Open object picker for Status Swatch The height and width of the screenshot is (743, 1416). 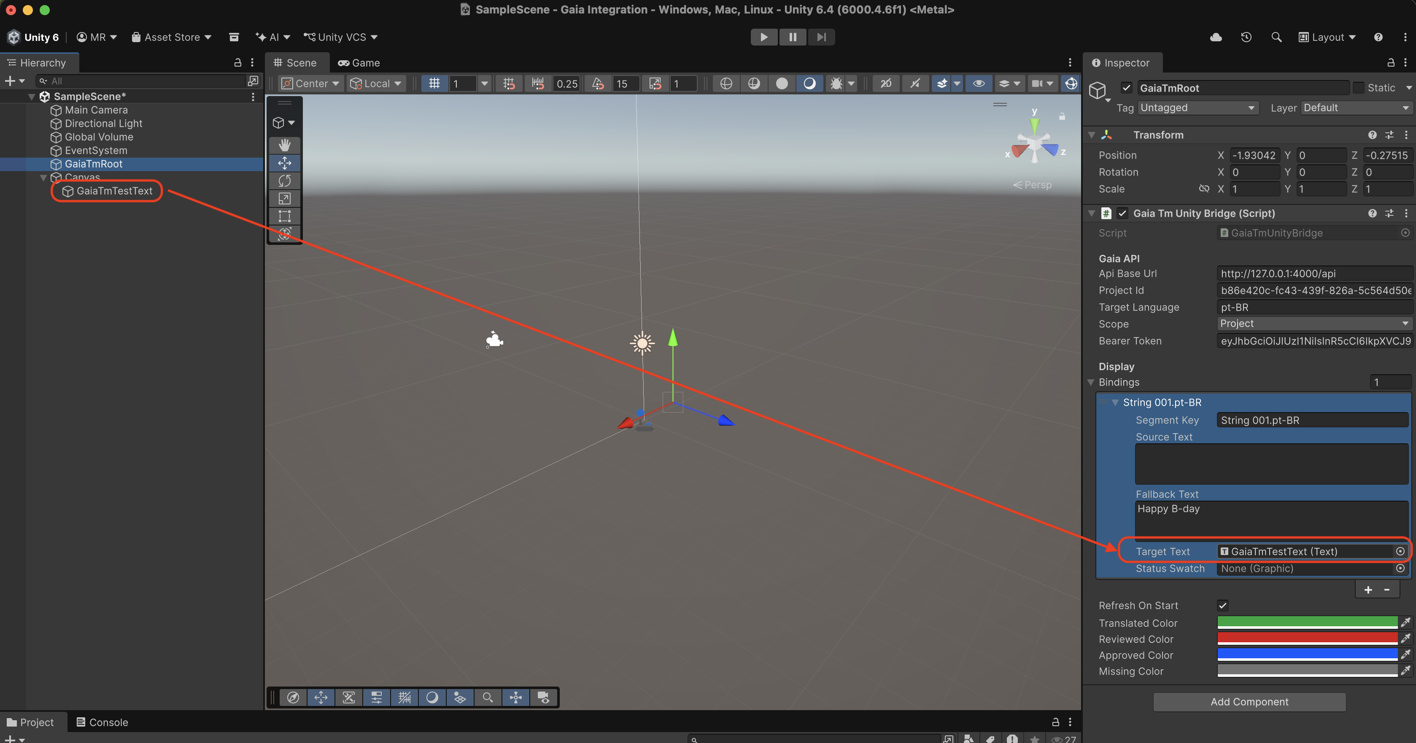1400,569
